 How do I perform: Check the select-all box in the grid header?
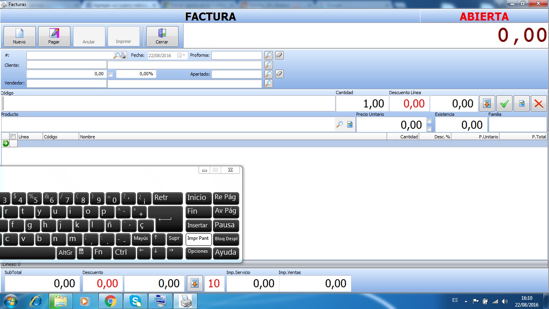tap(13, 137)
